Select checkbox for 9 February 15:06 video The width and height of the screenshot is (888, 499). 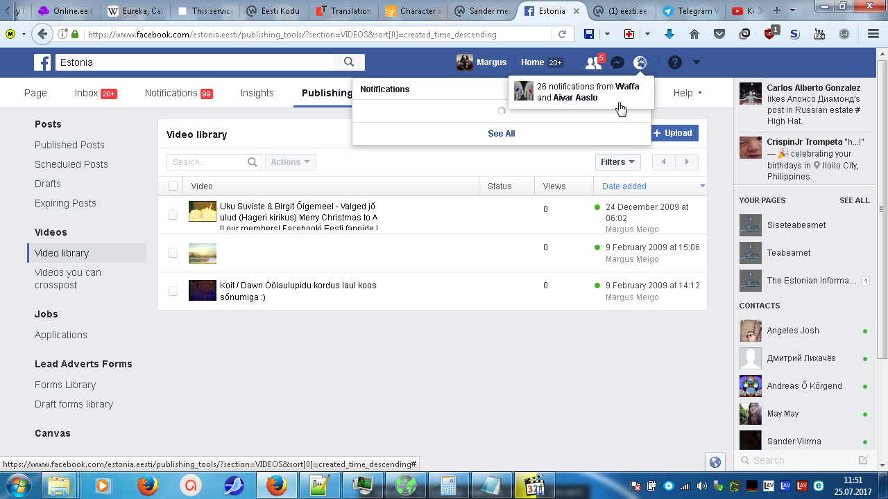[173, 253]
